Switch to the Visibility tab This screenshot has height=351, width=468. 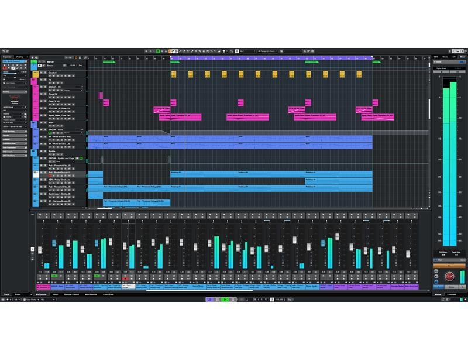(20, 57)
